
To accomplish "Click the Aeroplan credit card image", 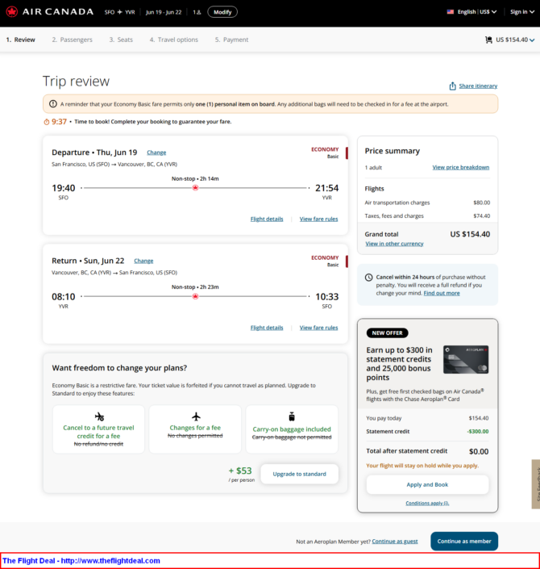I will [x=466, y=359].
